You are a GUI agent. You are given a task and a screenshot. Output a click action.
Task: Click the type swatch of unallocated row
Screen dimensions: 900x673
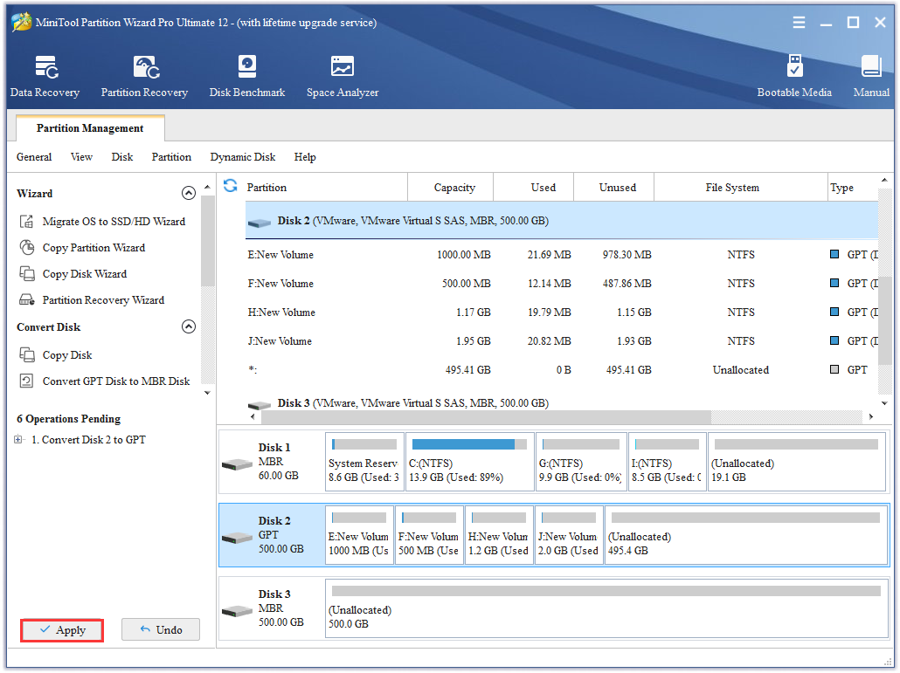(x=834, y=369)
